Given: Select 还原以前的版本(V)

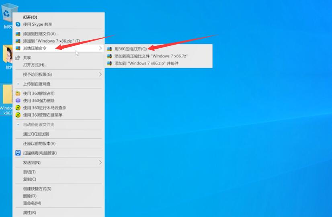Looking at the screenshot, I should coord(58,143).
